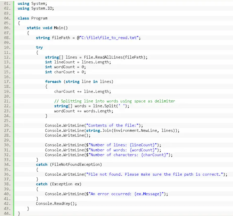The height and width of the screenshot is (216, 233).
Task: Click the Console.ReadKey() statement
Action: tap(56, 203)
